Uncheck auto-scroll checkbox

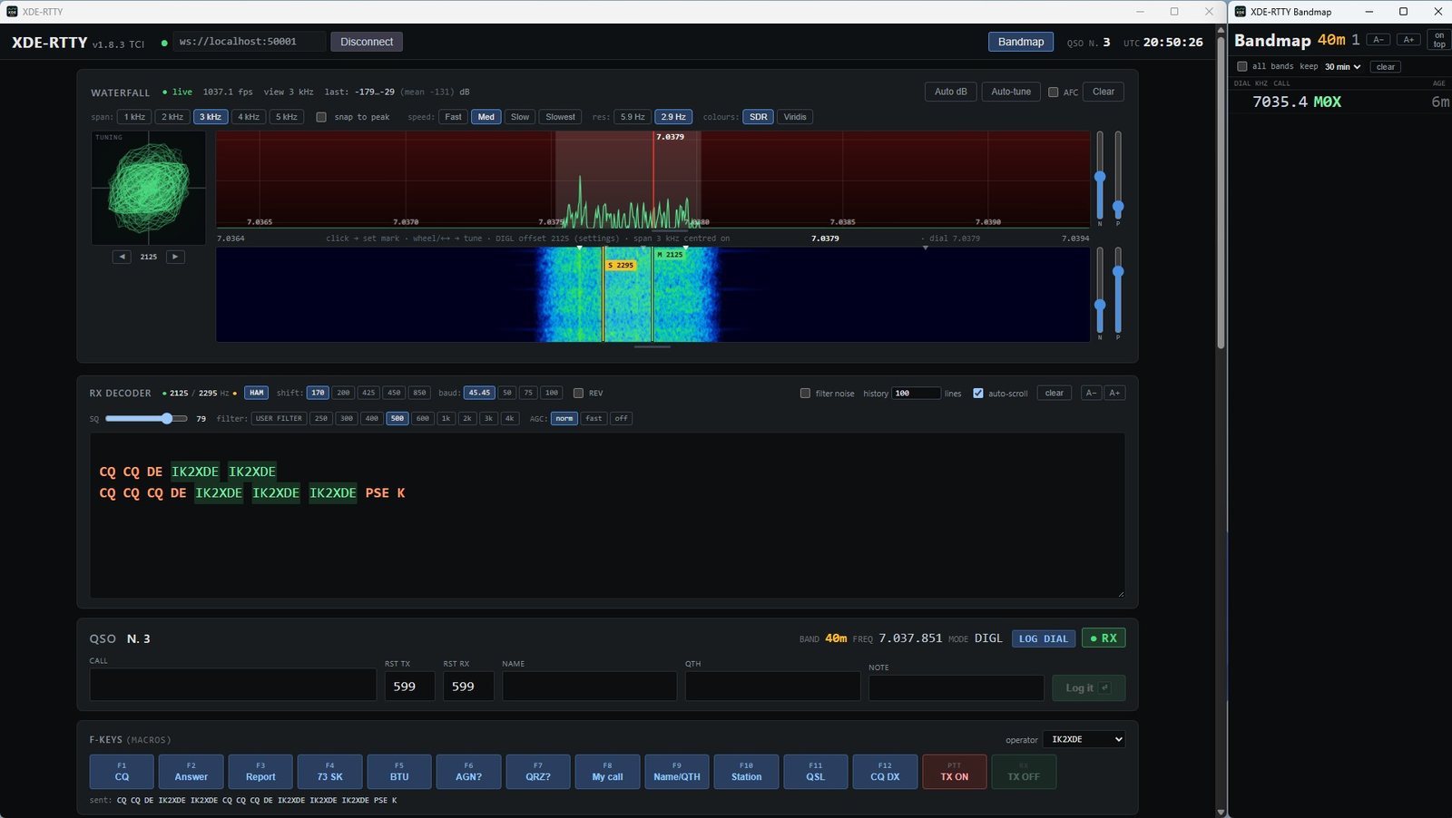(978, 393)
